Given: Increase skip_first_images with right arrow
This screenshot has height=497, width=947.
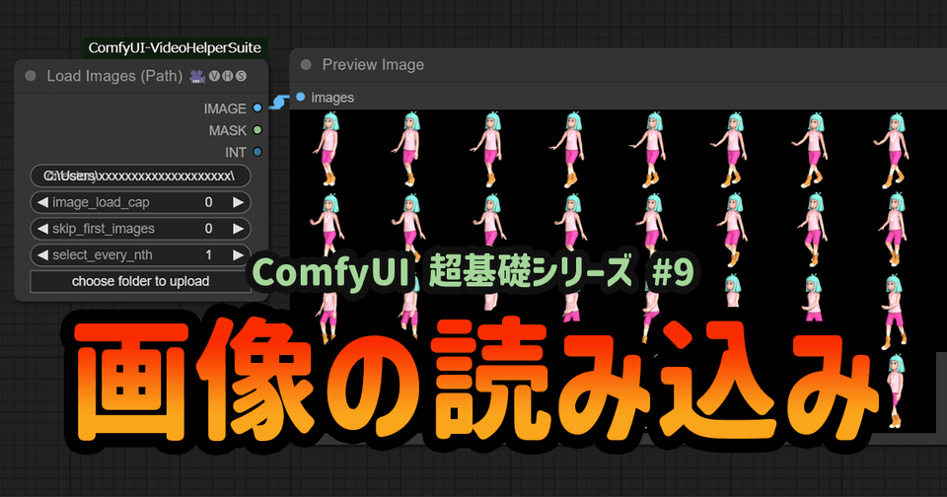Looking at the screenshot, I should tap(239, 229).
